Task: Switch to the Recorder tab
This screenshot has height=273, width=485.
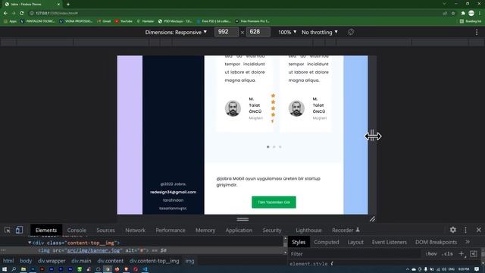Action: coord(346,230)
